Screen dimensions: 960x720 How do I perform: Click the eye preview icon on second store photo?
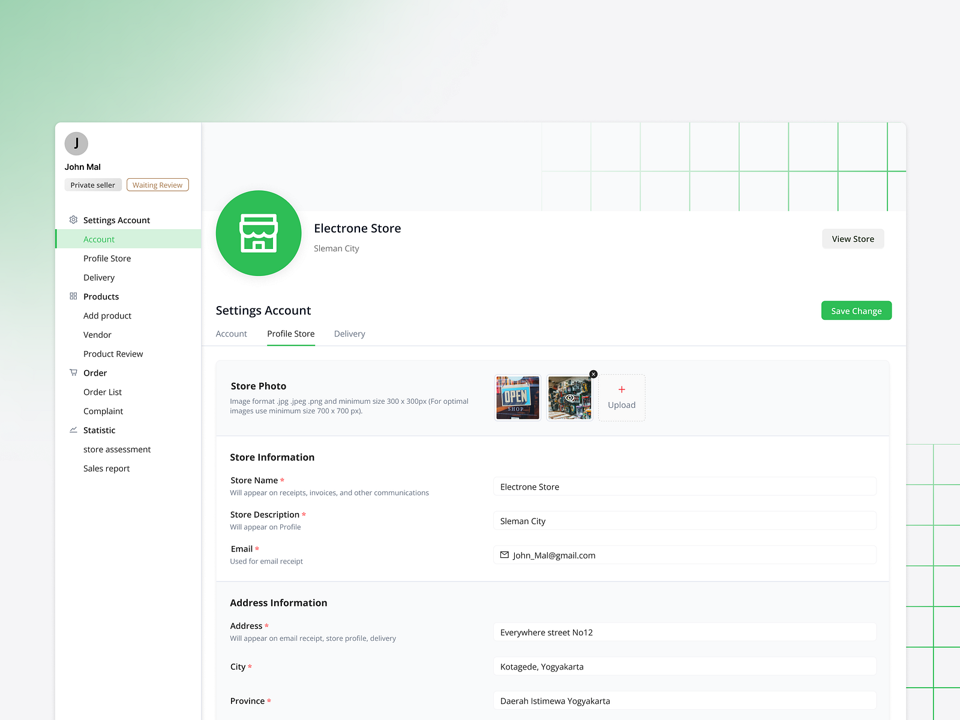coord(569,397)
